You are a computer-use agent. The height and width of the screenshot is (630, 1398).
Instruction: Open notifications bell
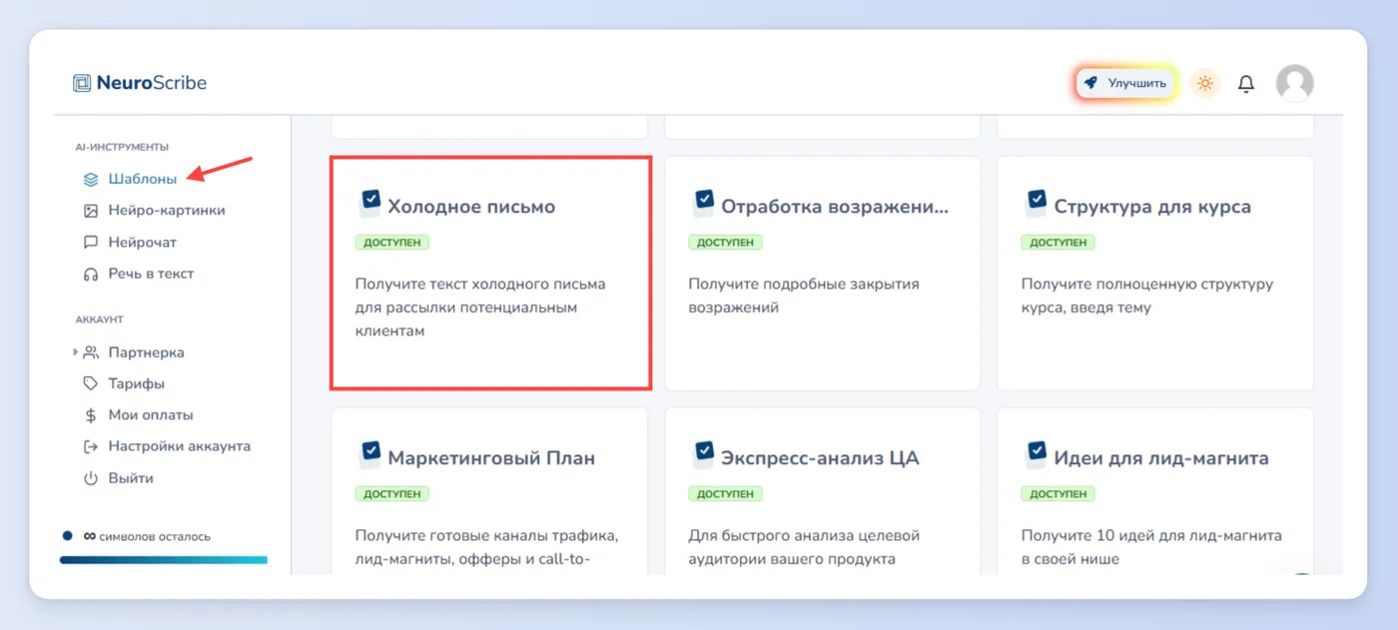[1246, 84]
